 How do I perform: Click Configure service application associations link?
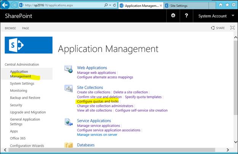(x=109, y=130)
